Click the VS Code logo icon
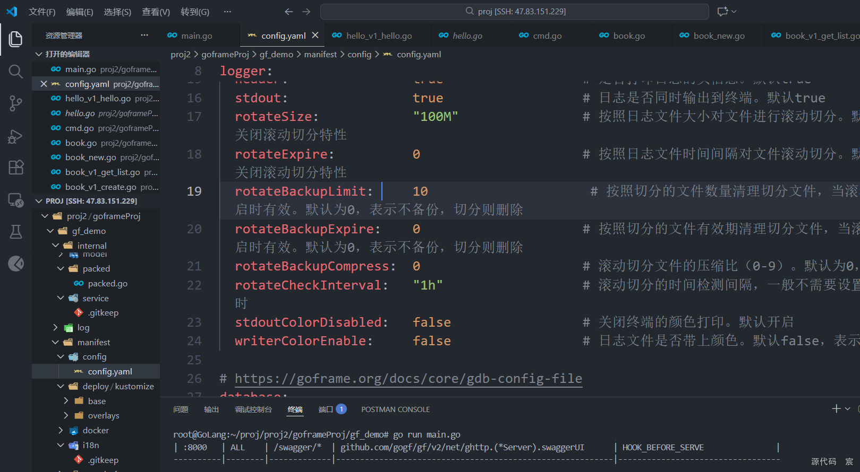This screenshot has height=472, width=860. (x=12, y=11)
